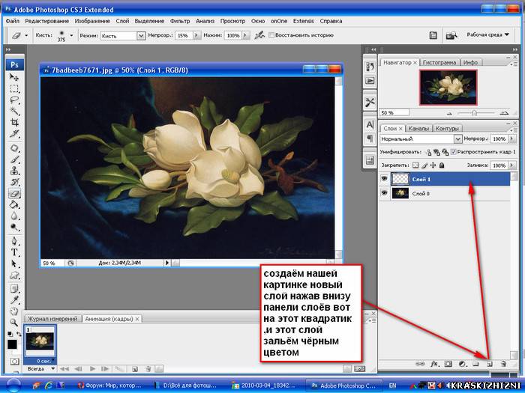Toggle lock all
Viewport: 525px width, 393px height.
coord(442,165)
